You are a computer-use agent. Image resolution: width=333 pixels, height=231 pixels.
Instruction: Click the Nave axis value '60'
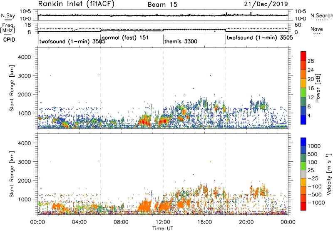298,25
